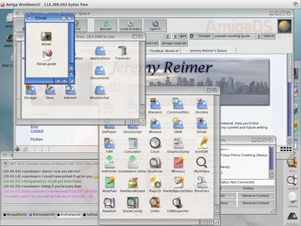Open the SGrab camera icon in SGrab window
Screen dimensions: 301x226
pyautogui.click(x=46, y=36)
